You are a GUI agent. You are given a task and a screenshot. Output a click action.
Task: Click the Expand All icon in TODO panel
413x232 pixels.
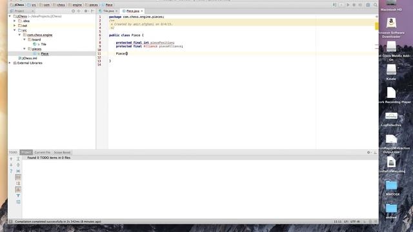click(18, 159)
